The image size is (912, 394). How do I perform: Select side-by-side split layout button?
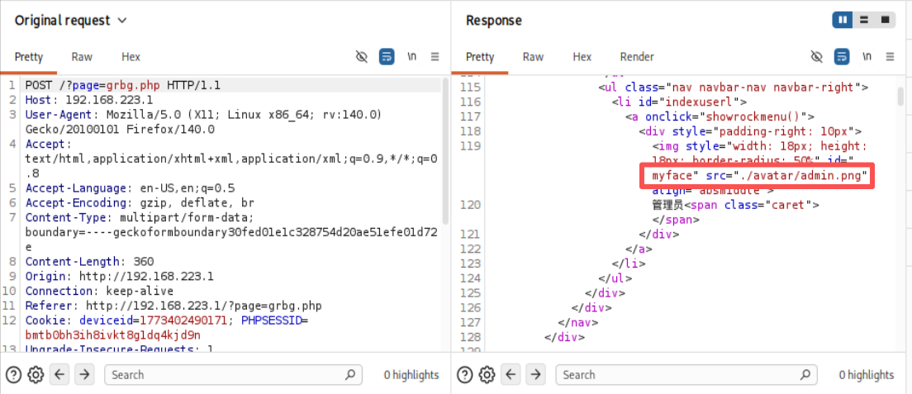(x=842, y=20)
